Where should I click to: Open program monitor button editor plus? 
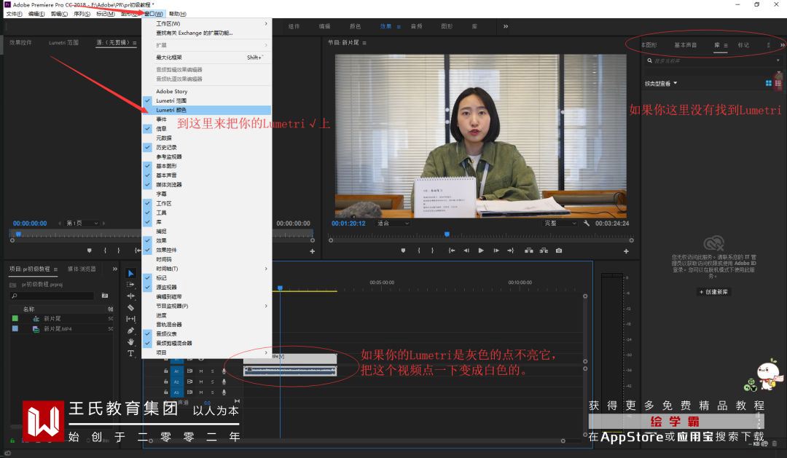tap(626, 251)
